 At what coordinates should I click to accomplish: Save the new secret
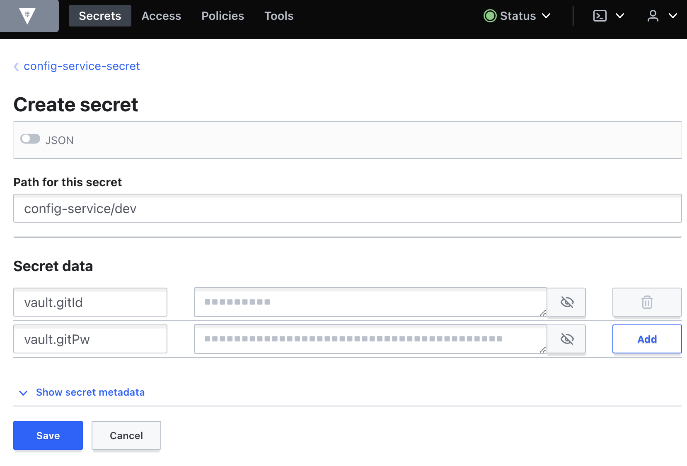(48, 435)
